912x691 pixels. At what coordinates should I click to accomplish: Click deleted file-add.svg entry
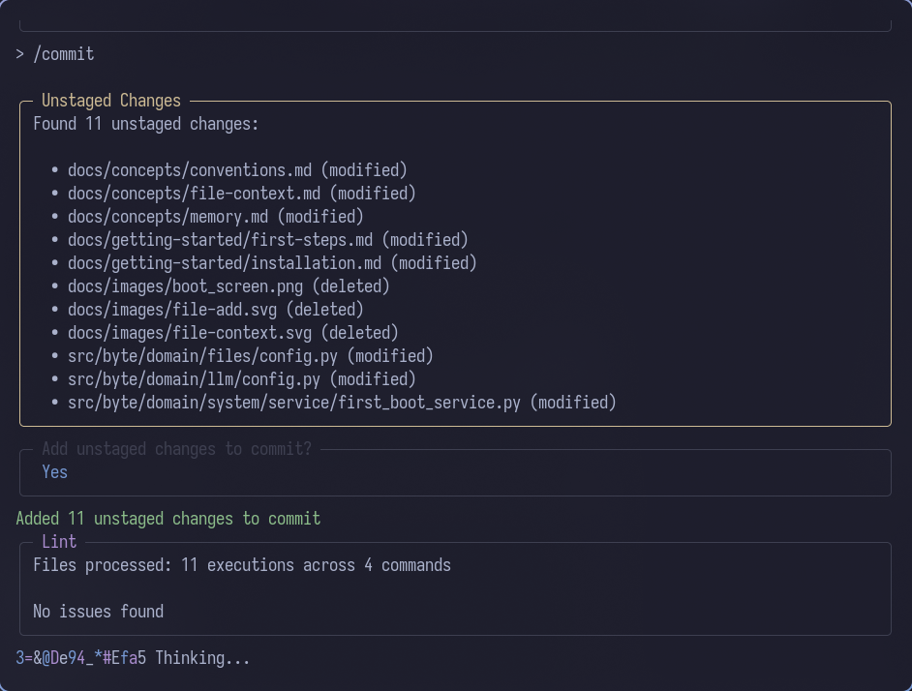click(x=215, y=310)
